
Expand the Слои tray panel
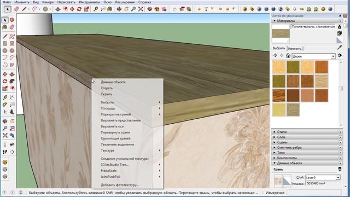[306, 137]
